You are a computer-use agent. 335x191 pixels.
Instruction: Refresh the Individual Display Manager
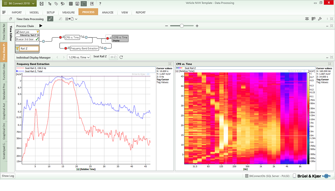pos(121,57)
